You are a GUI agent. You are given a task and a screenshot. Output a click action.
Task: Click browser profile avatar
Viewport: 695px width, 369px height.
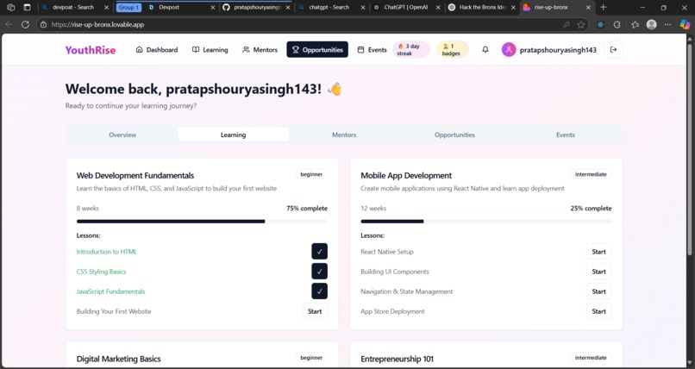(651, 25)
